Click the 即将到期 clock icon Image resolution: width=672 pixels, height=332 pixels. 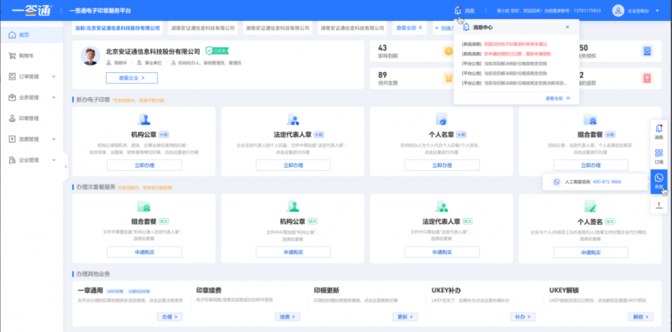448,51
